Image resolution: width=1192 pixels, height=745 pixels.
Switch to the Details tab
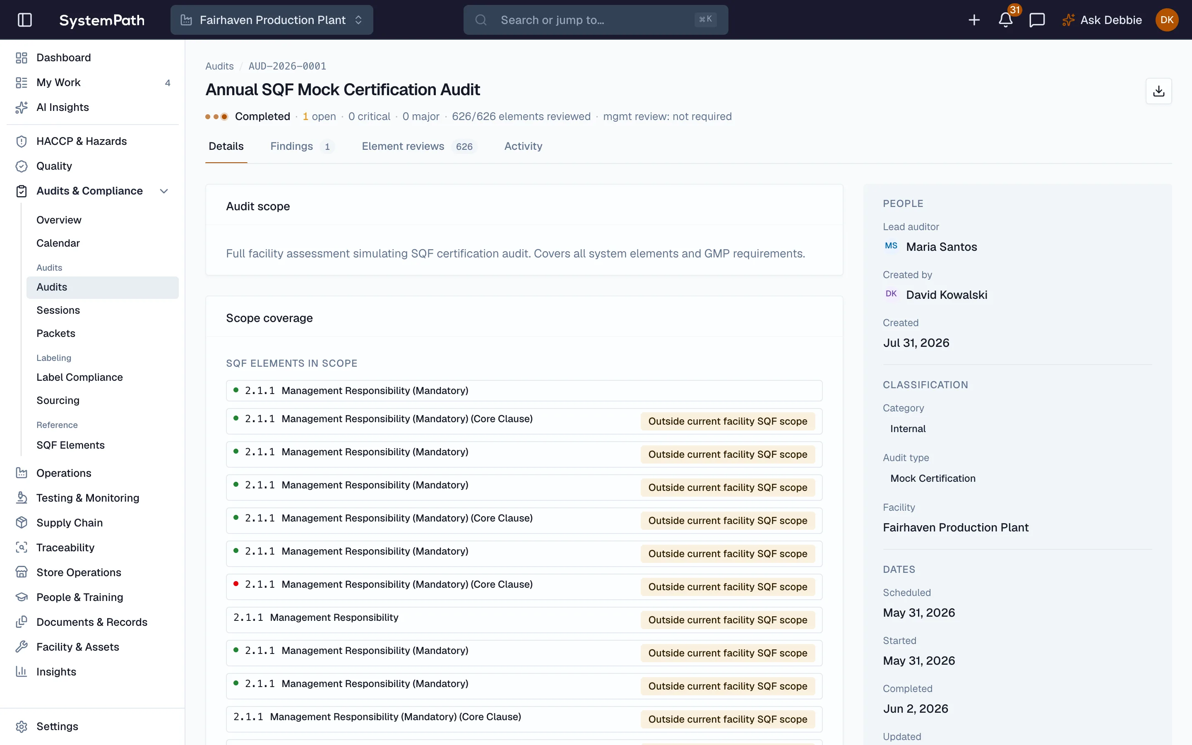(x=226, y=147)
